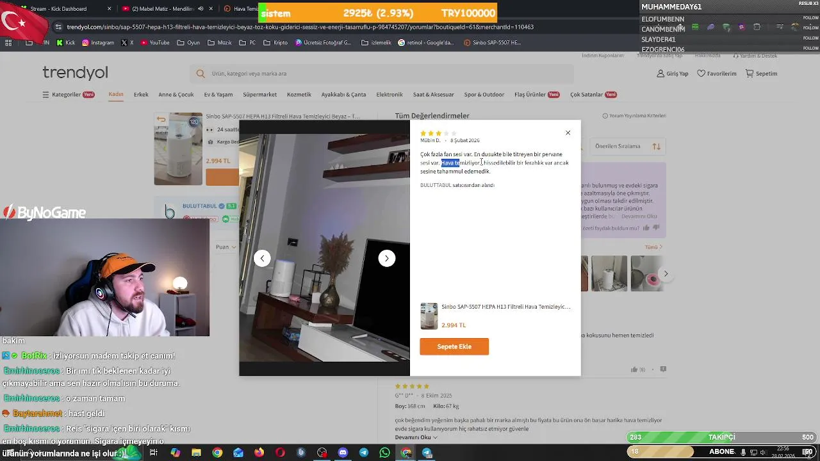820x461 pixels.
Task: Click the address bar URL
Action: (x=300, y=27)
